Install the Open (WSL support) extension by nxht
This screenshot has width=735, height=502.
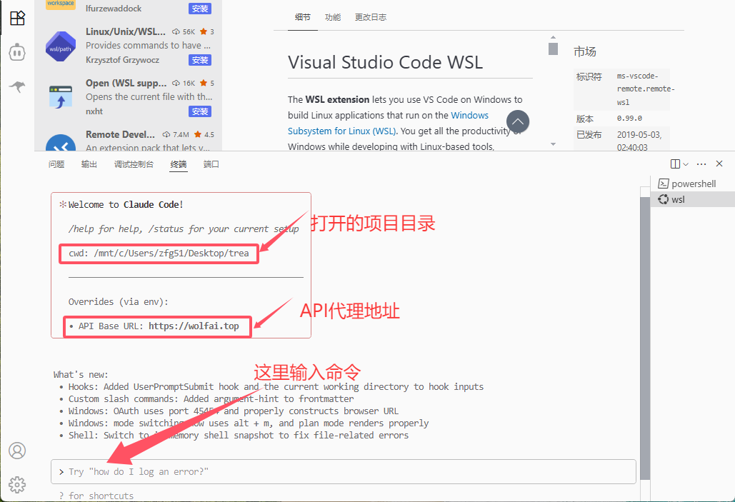point(200,111)
